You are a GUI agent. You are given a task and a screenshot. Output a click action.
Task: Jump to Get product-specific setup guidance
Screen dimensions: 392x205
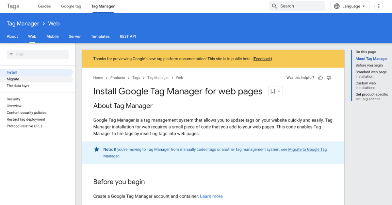coord(372,97)
